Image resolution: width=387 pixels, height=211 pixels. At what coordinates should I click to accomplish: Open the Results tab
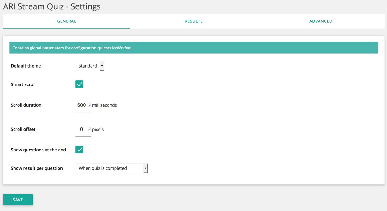(194, 21)
